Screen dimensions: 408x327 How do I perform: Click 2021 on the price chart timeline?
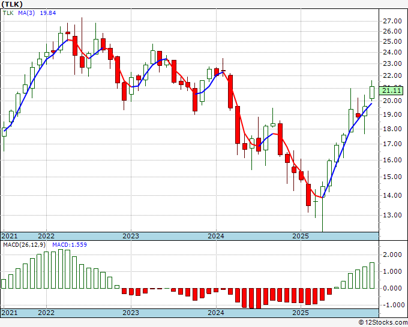pyautogui.click(x=10, y=236)
